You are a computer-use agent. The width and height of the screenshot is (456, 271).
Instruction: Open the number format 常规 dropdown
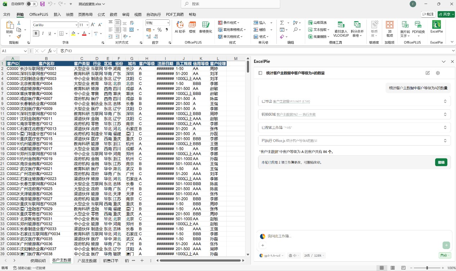tap(168, 23)
